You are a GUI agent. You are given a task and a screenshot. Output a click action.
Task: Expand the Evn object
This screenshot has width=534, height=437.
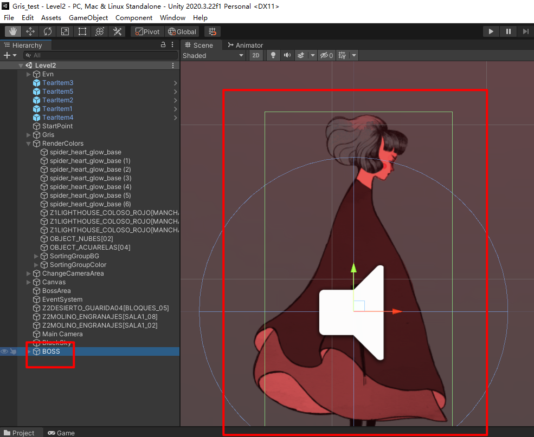click(29, 74)
